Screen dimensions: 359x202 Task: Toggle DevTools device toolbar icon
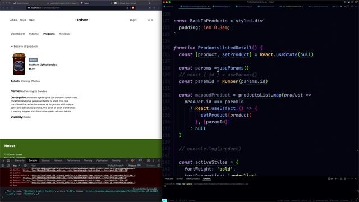pyautogui.click(x=8, y=160)
